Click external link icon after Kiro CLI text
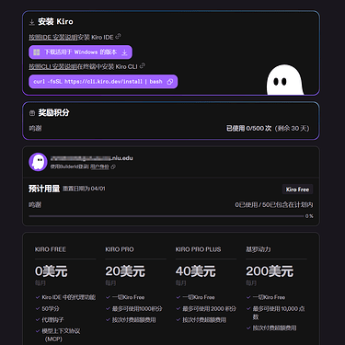The width and height of the screenshot is (345, 345). pos(143,66)
